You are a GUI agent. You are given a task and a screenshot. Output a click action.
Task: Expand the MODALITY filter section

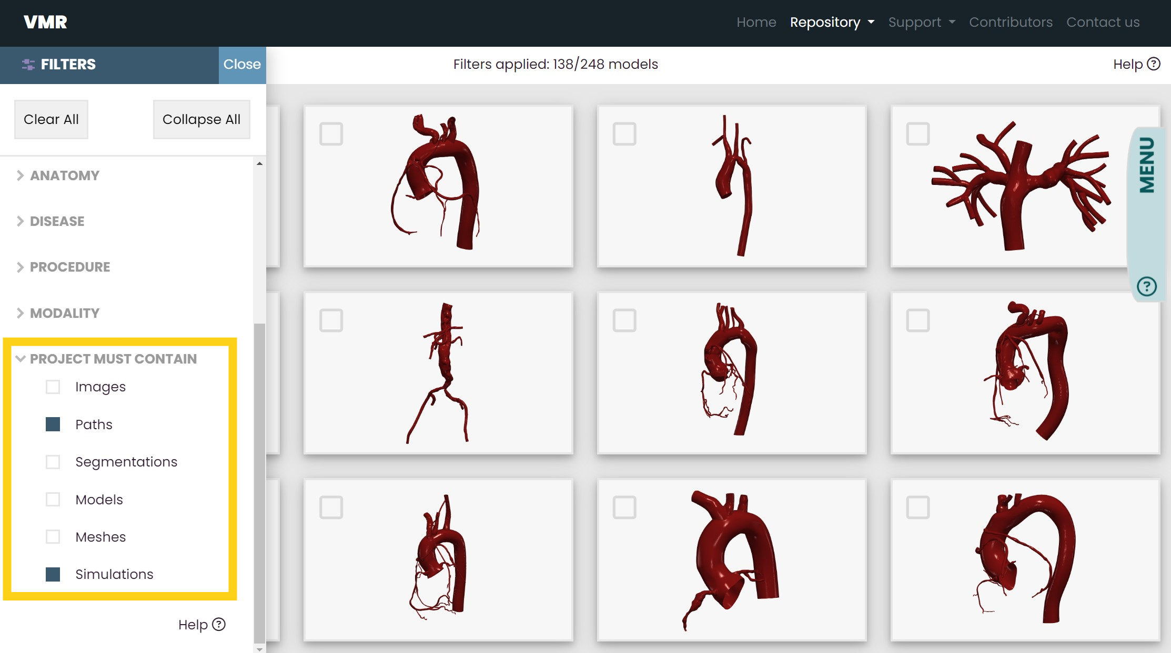pyautogui.click(x=64, y=313)
